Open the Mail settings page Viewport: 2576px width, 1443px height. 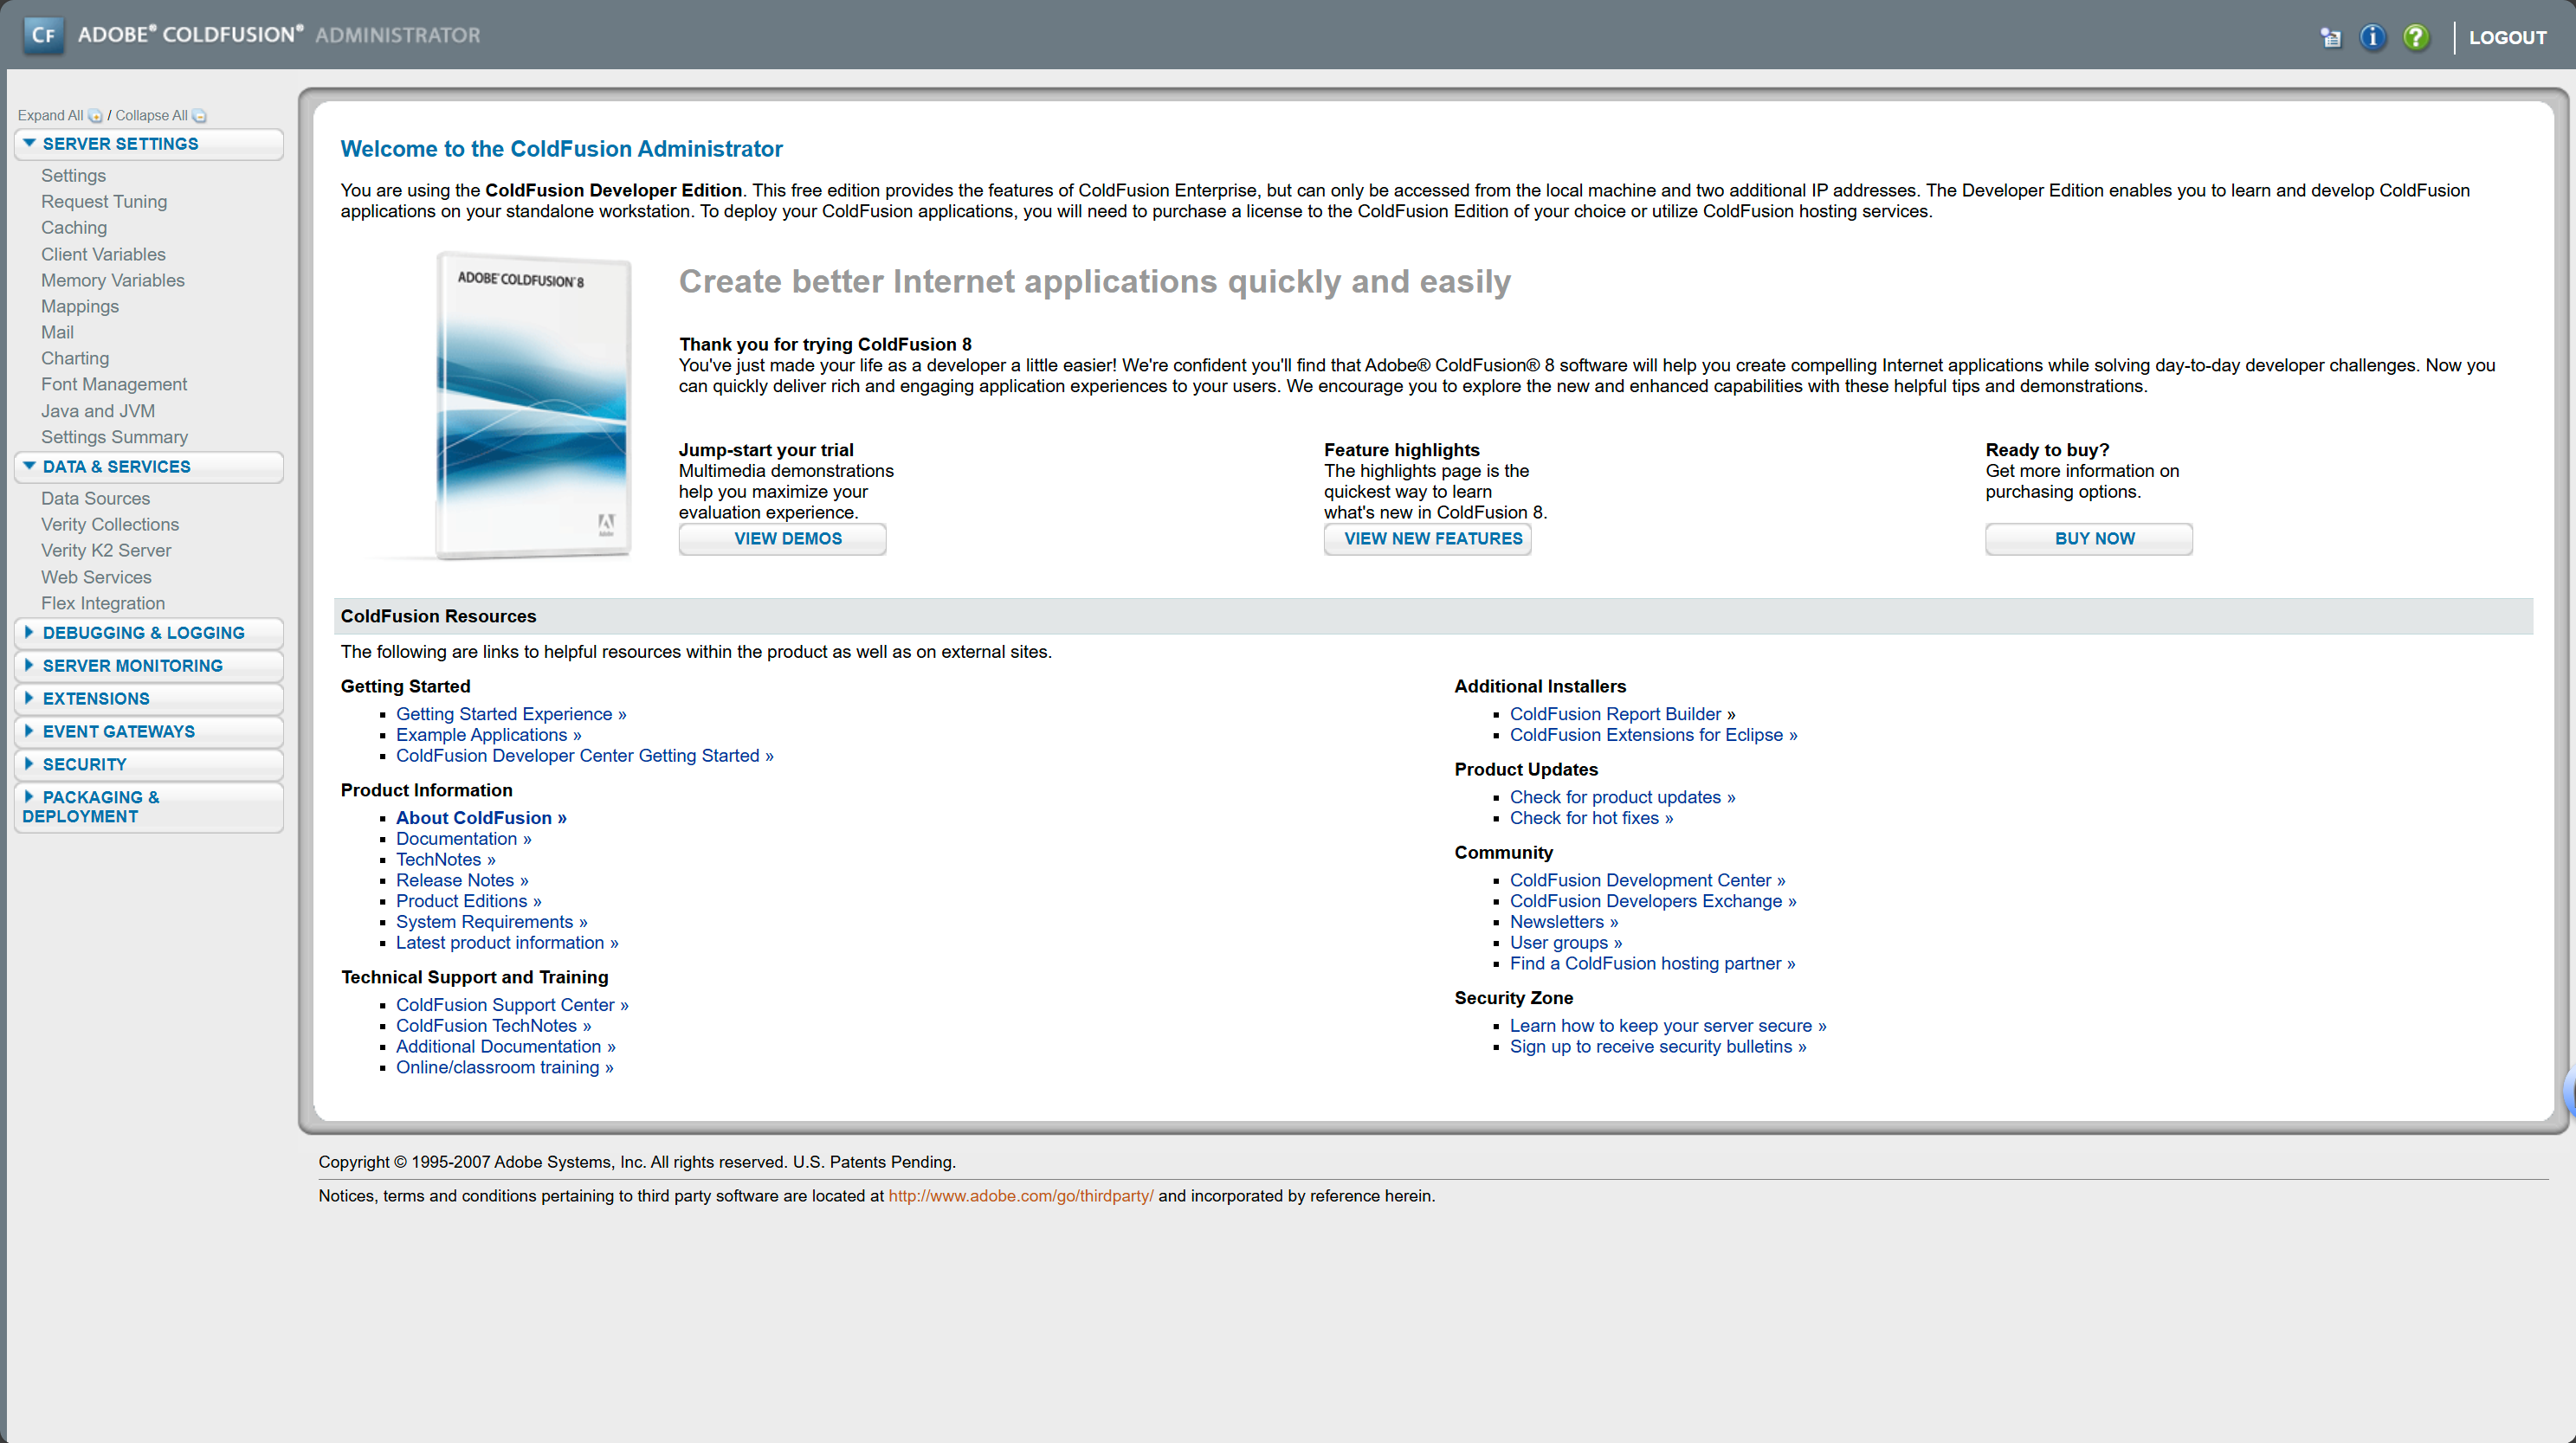pyautogui.click(x=57, y=332)
